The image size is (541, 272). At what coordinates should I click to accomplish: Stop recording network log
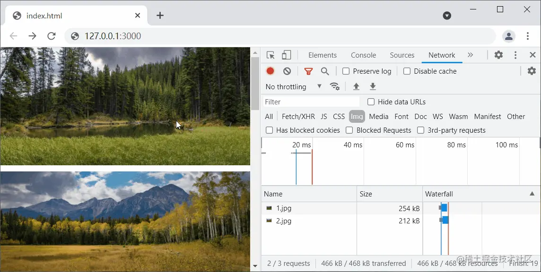tap(270, 71)
